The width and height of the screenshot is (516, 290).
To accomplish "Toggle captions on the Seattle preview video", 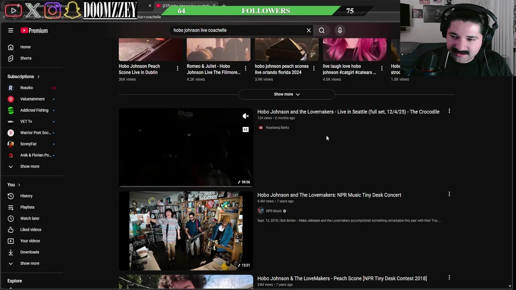I will coord(246,129).
